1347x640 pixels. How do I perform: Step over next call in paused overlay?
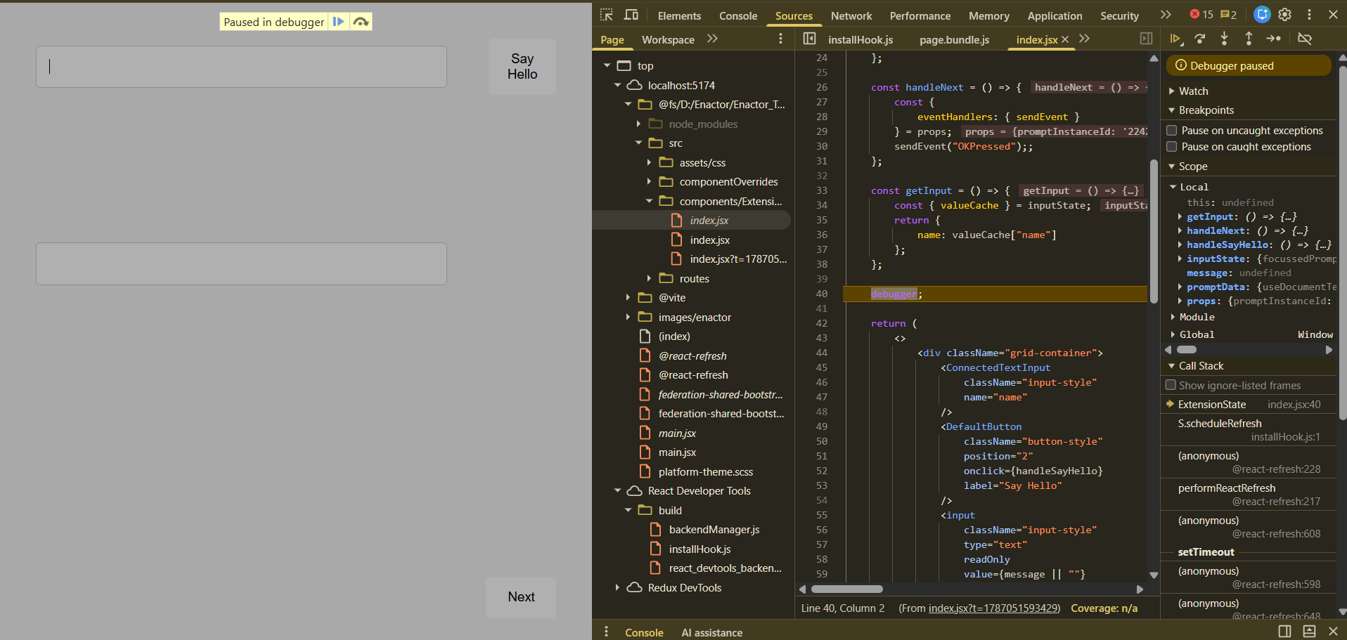361,22
